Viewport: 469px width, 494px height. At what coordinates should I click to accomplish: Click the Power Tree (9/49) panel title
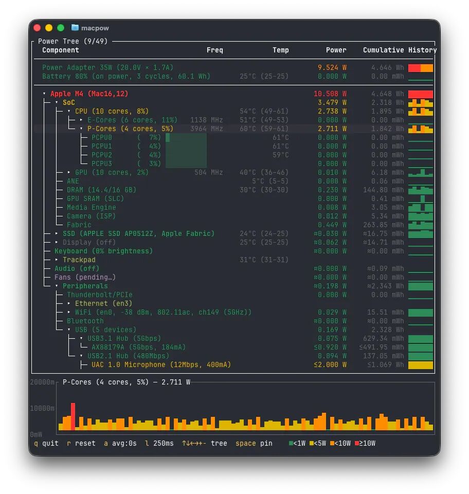click(x=73, y=41)
